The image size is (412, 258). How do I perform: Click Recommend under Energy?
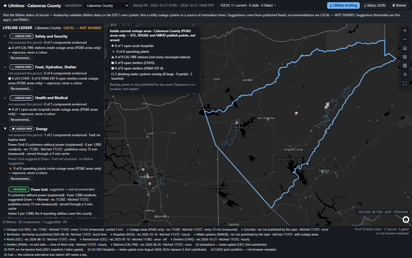pos(21,179)
